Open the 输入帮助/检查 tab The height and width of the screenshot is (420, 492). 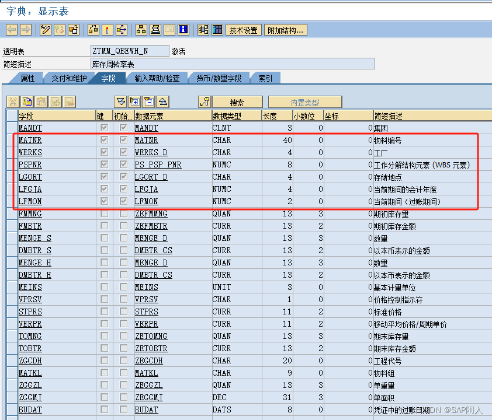click(157, 78)
